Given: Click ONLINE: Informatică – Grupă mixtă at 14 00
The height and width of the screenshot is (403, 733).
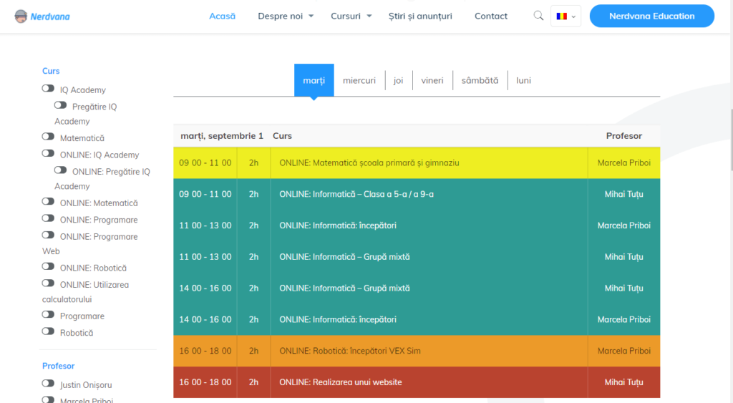Looking at the screenshot, I should [x=344, y=288].
